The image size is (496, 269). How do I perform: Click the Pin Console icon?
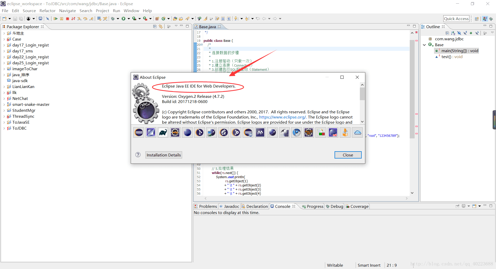coord(458,206)
